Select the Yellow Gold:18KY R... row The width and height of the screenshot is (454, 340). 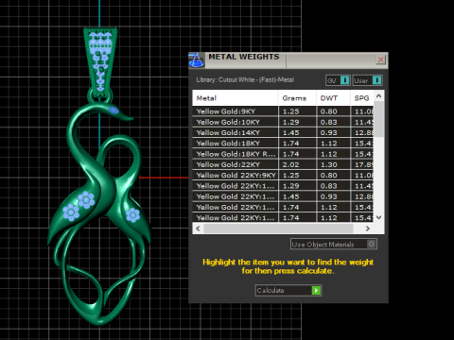click(x=283, y=154)
